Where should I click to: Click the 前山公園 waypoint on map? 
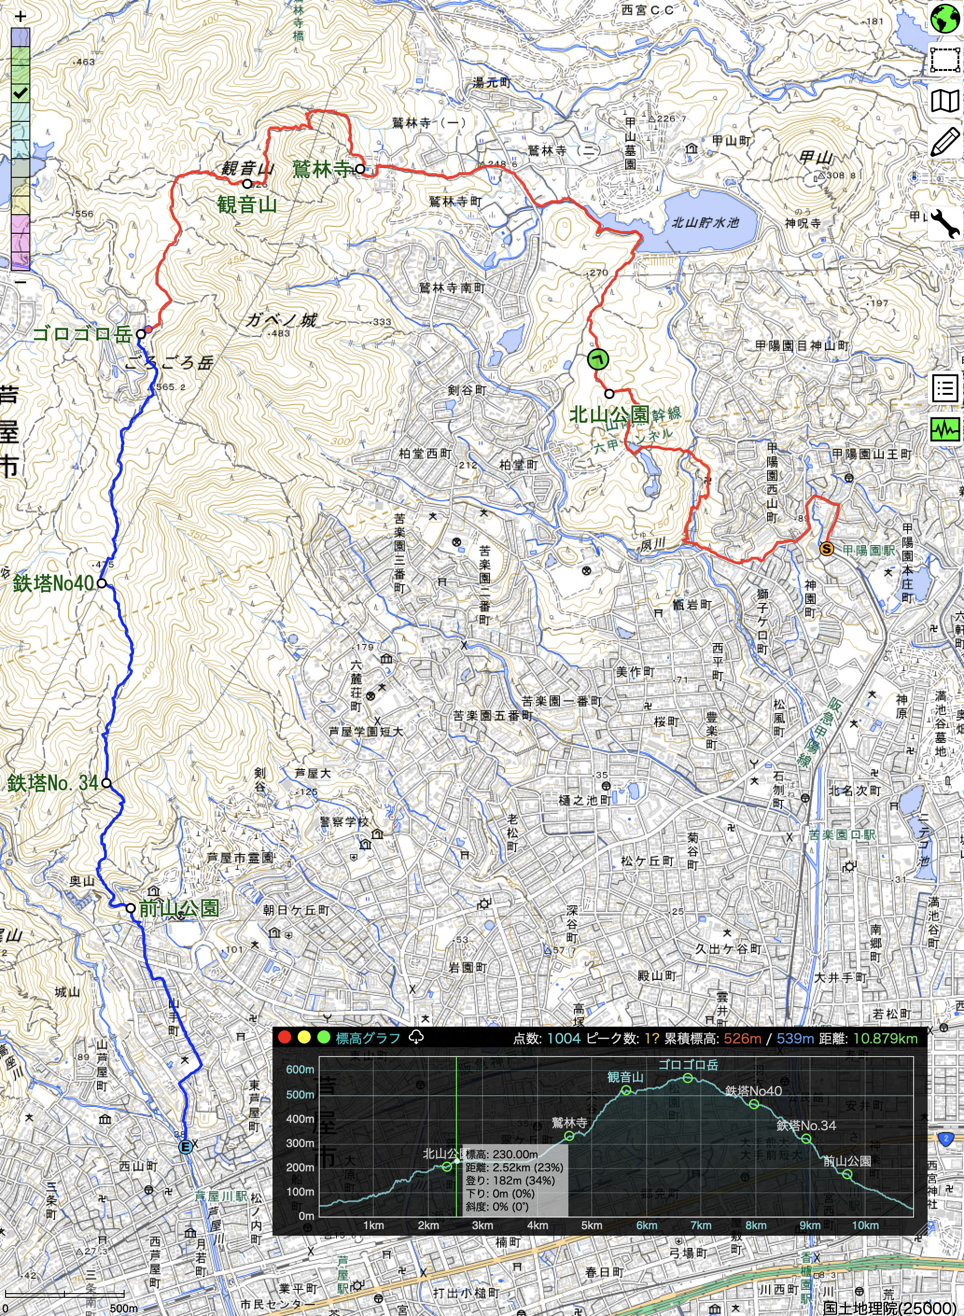[131, 908]
